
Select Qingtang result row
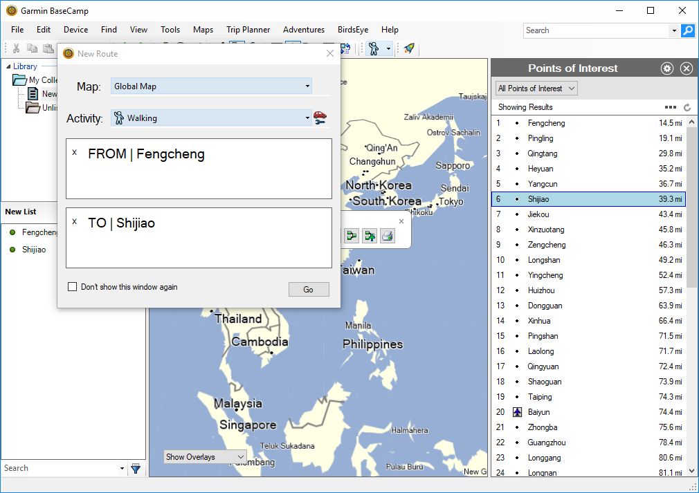coord(588,154)
